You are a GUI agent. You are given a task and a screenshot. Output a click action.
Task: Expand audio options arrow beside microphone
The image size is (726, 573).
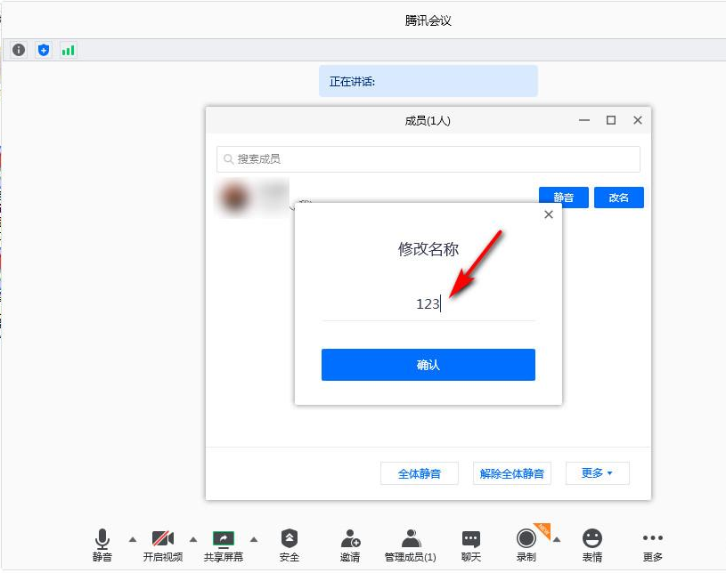[133, 539]
